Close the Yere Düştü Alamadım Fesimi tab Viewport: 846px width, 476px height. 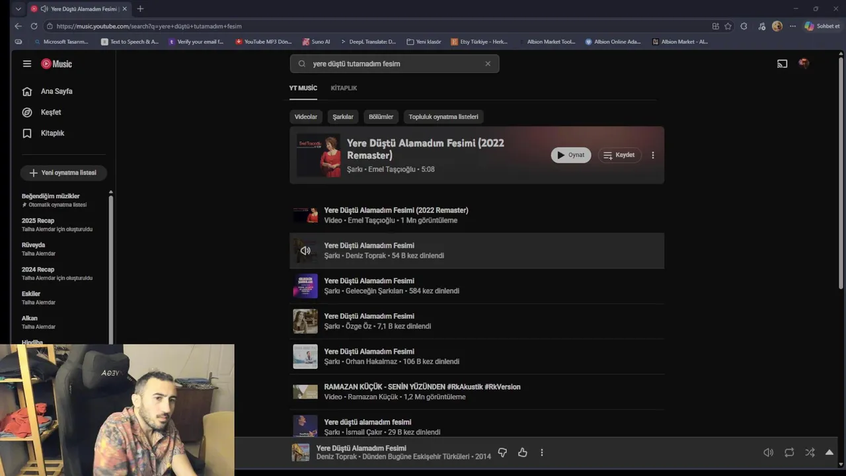[124, 9]
